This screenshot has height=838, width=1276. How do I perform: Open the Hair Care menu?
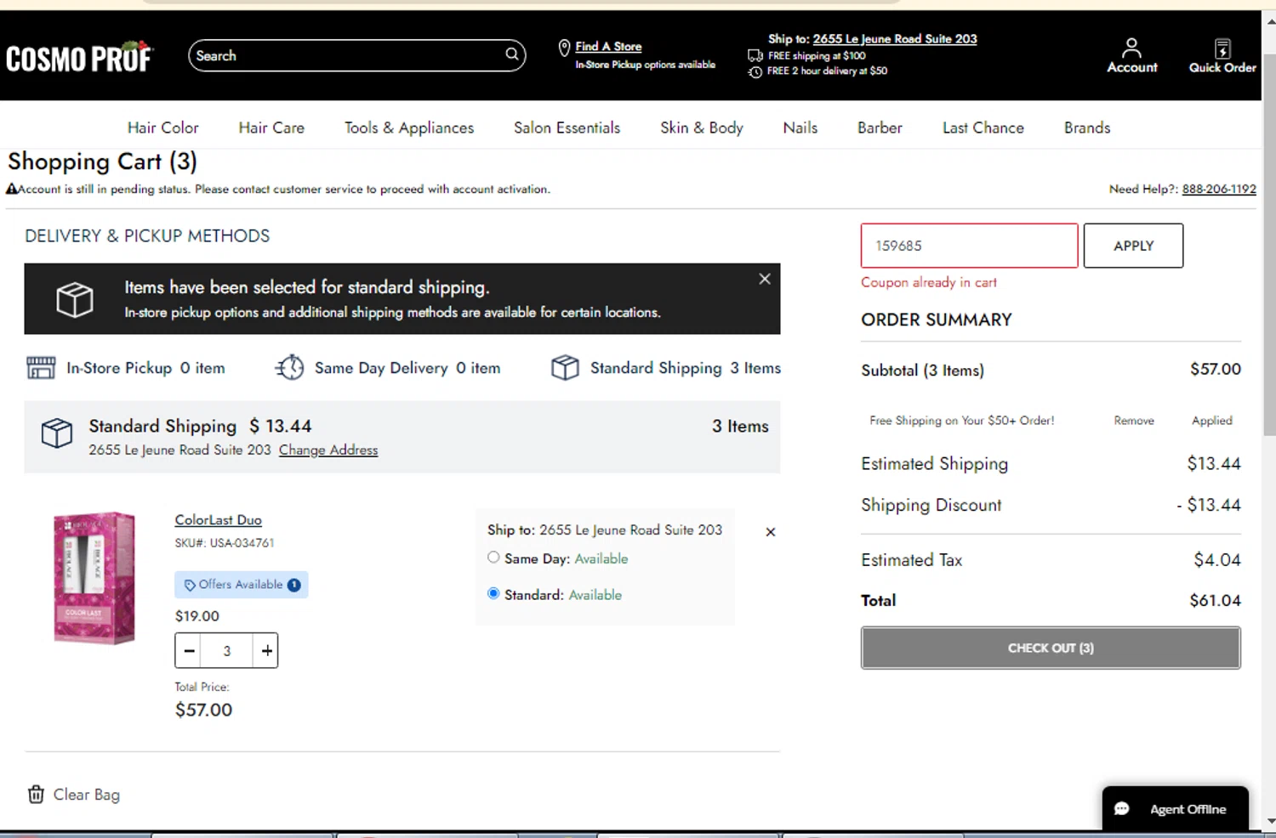[x=271, y=127]
